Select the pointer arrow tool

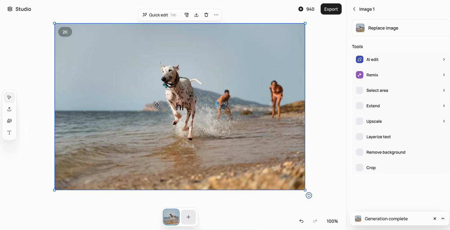(9, 98)
